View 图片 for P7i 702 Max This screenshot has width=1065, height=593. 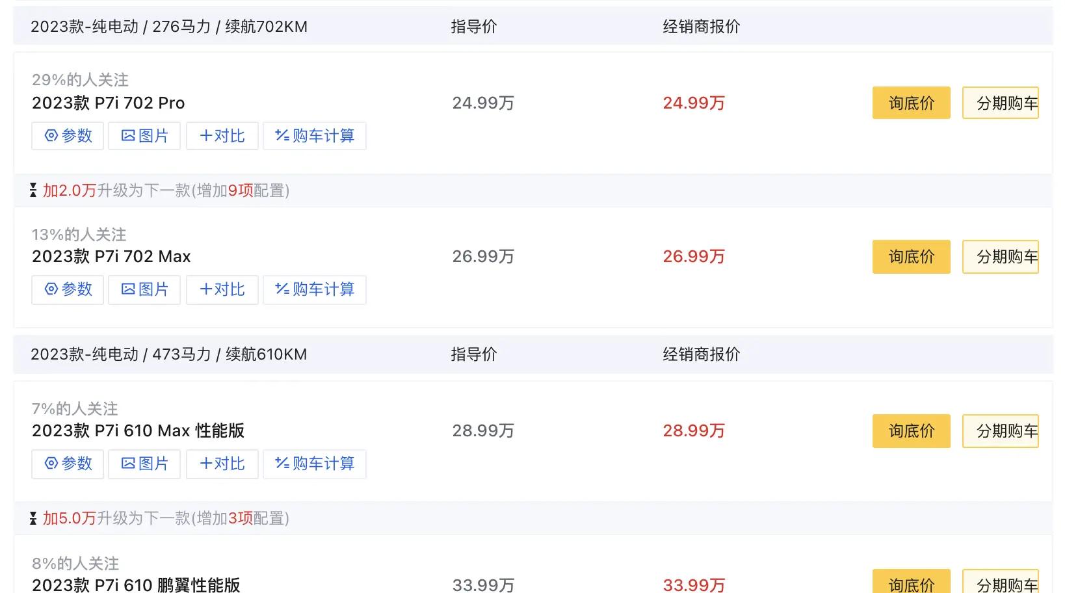pyautogui.click(x=144, y=289)
